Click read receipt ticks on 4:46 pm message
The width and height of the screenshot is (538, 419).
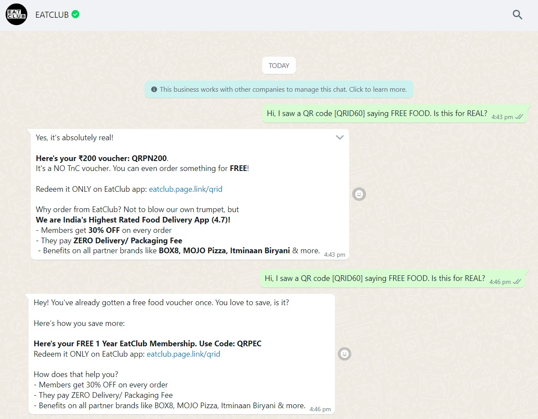[517, 282]
